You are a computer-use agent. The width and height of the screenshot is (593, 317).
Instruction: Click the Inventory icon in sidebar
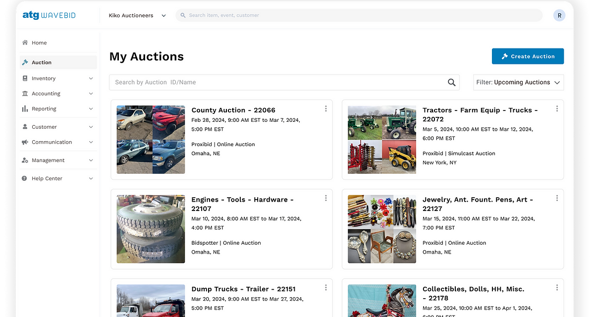(x=25, y=78)
